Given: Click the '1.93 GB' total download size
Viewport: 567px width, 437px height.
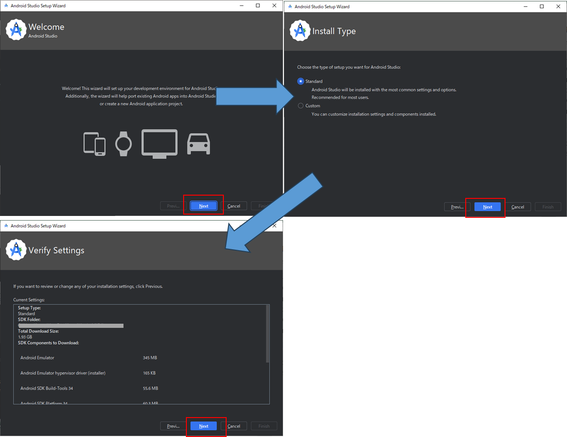Looking at the screenshot, I should 25,337.
